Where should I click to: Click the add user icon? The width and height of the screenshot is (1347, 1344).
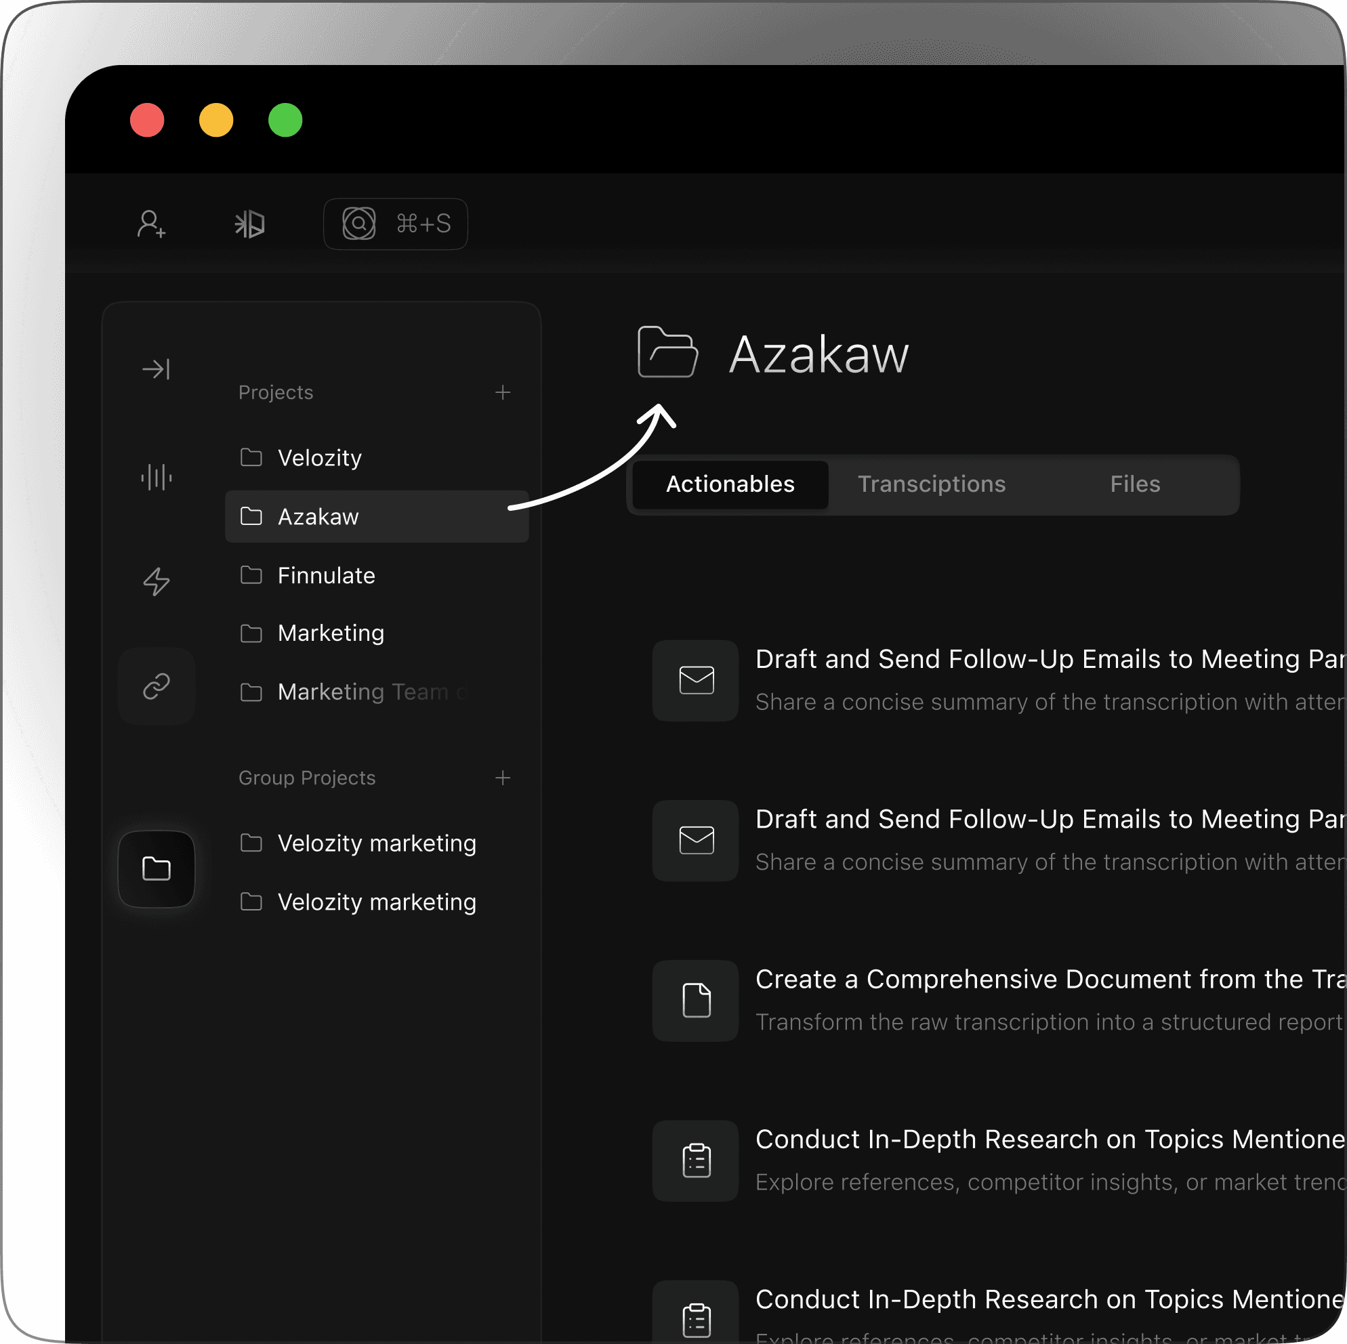coord(151,224)
